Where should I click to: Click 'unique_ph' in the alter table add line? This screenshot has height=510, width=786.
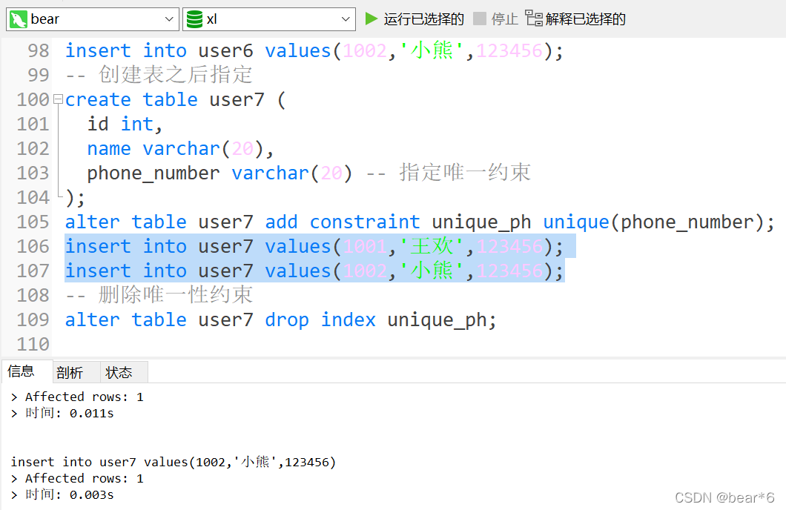(x=481, y=222)
